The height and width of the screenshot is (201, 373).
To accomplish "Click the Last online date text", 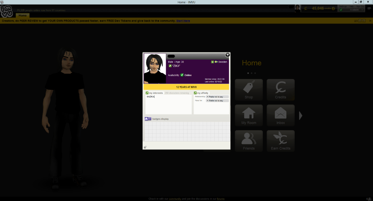I will tap(213, 81).
